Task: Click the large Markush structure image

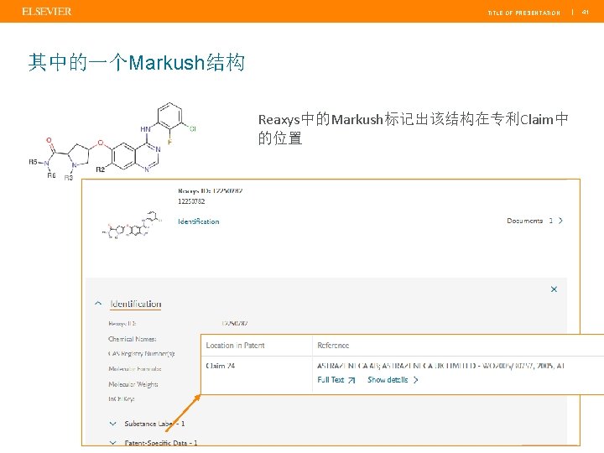Action: 113,142
